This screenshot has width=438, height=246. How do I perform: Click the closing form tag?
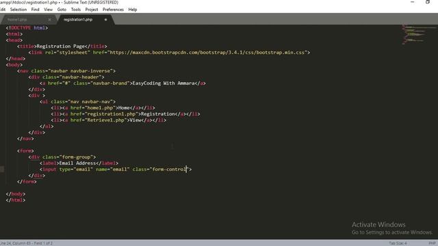coord(27,182)
